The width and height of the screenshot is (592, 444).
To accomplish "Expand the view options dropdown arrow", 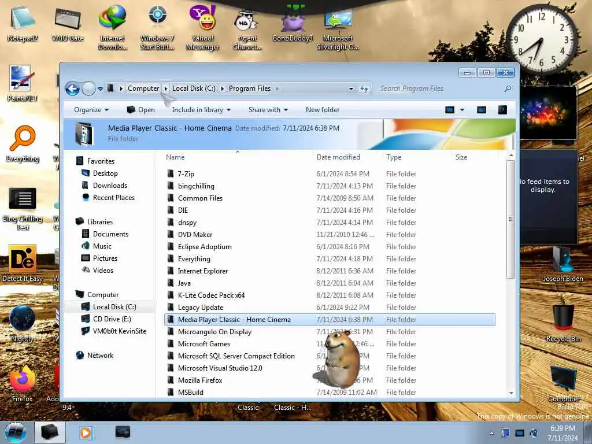I will (462, 110).
